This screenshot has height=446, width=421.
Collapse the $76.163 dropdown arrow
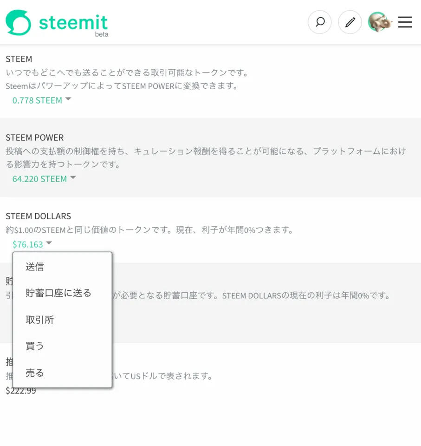pos(49,243)
